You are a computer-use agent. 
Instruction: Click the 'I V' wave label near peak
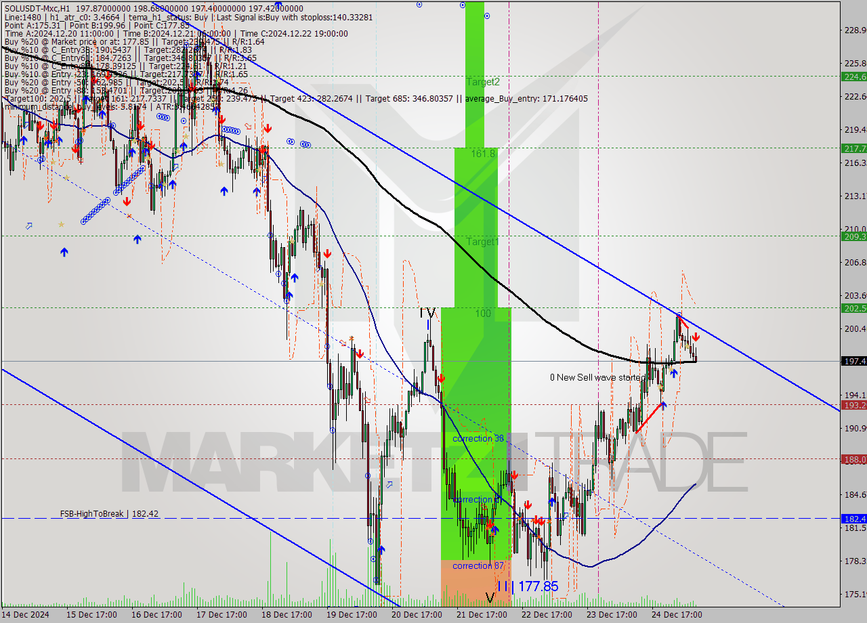click(427, 313)
